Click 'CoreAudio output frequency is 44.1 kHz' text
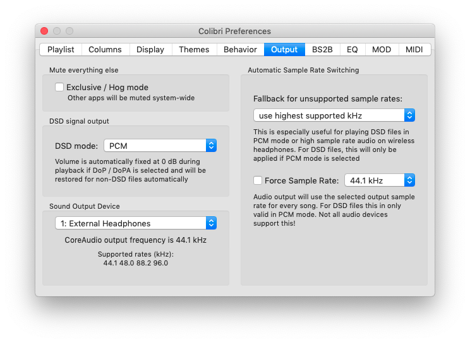470x343 pixels. click(x=135, y=240)
